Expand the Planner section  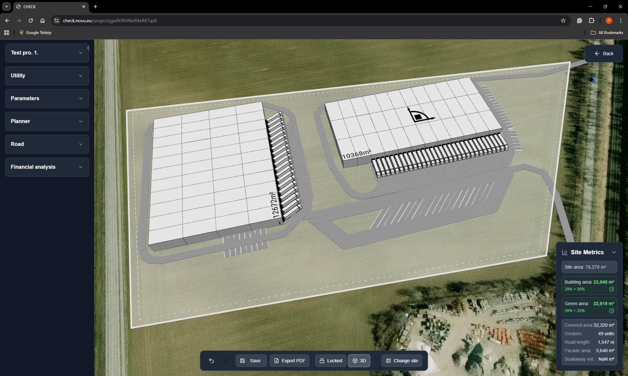(47, 121)
